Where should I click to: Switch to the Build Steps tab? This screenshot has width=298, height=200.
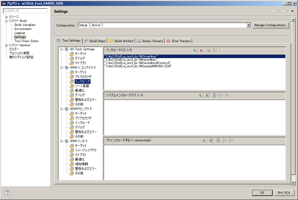95,41
